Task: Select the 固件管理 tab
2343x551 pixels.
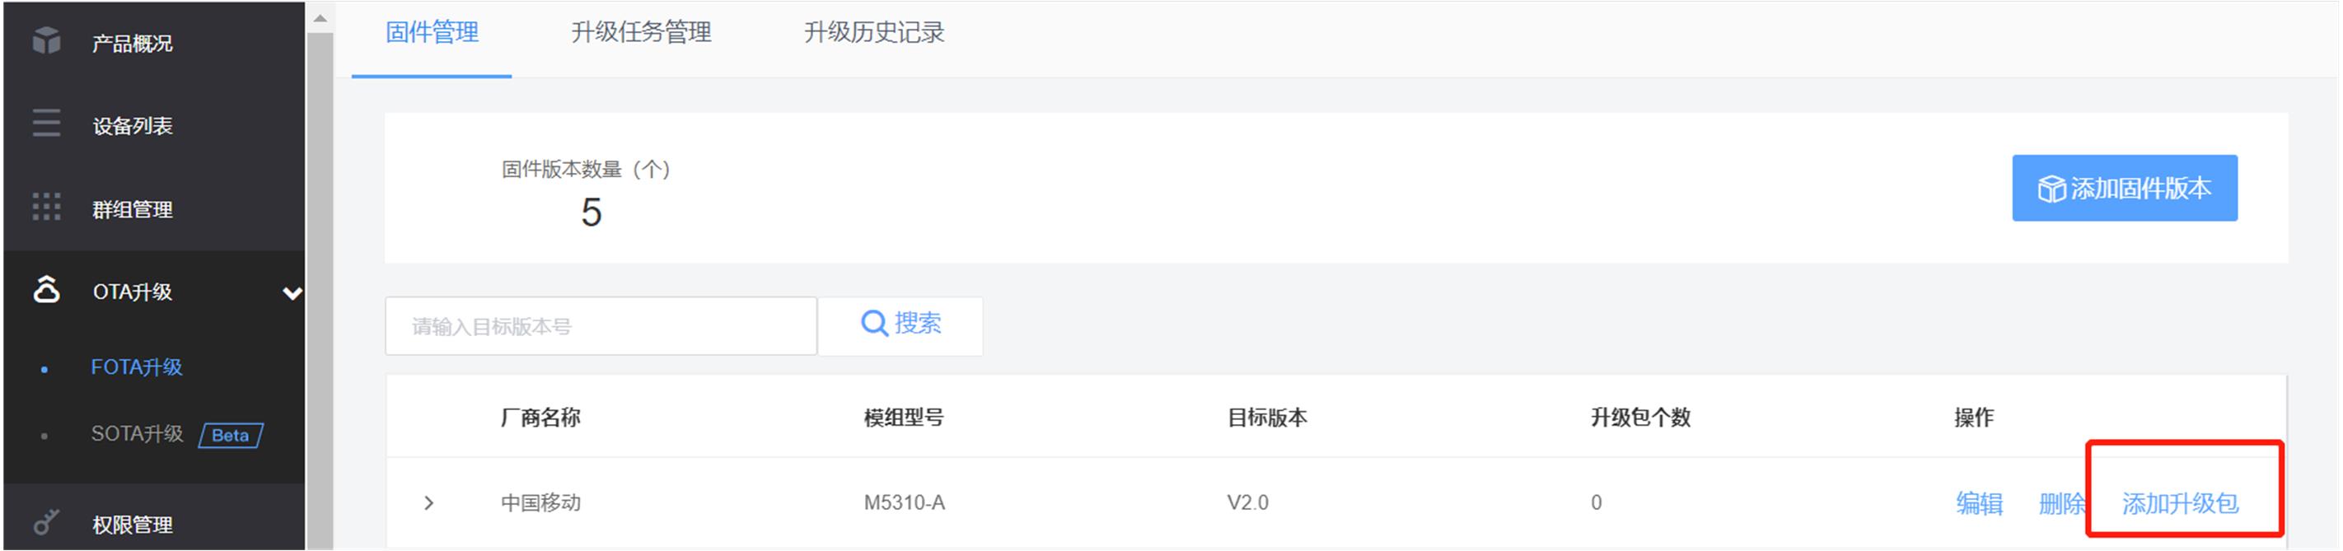Action: (x=432, y=33)
